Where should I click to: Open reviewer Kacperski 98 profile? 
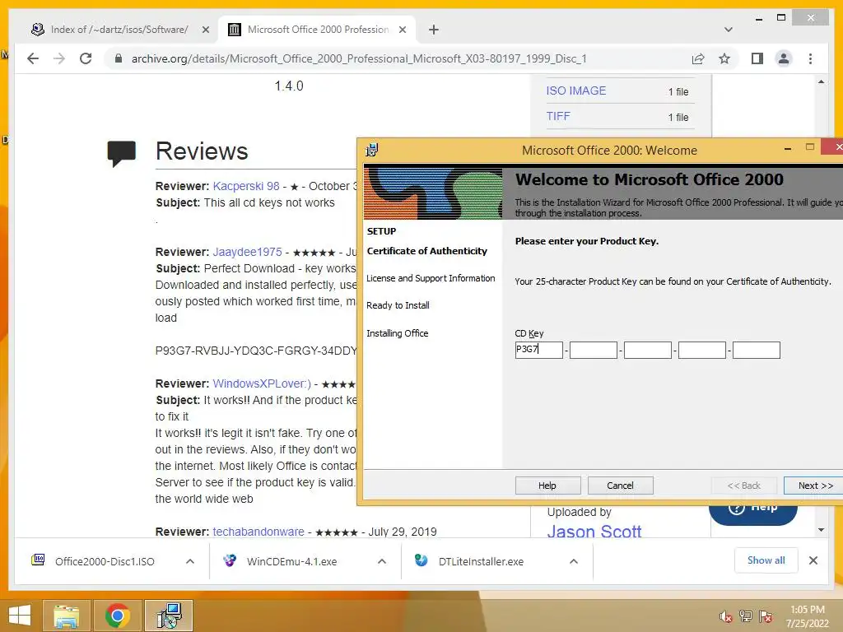click(245, 186)
